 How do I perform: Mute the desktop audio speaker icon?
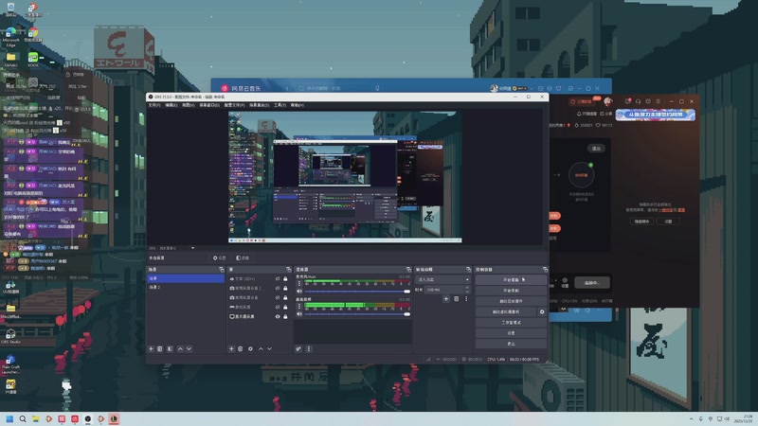[299, 314]
